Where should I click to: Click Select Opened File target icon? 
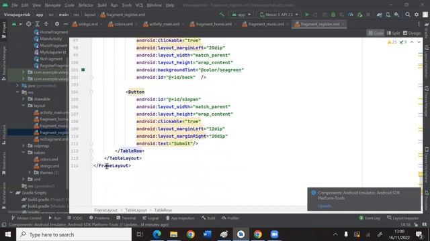point(28,24)
